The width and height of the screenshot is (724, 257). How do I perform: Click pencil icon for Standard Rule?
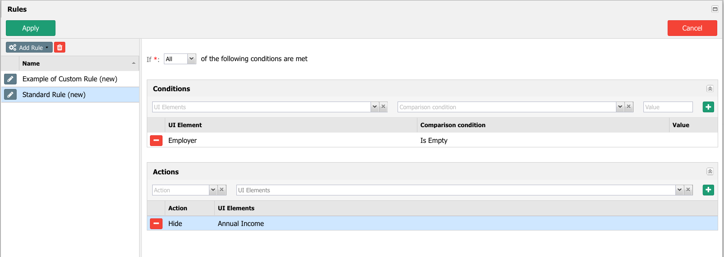pos(10,95)
